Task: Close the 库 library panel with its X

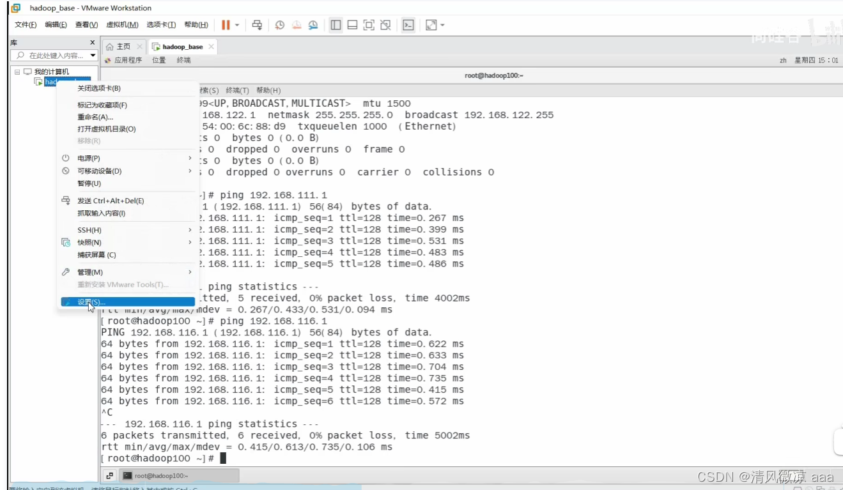Action: (x=92, y=43)
